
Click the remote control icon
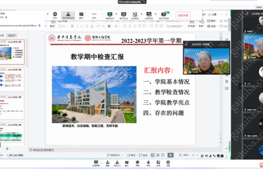(x=149, y=16)
